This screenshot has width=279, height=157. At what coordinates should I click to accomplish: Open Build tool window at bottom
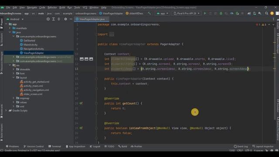pyautogui.click(x=122, y=147)
